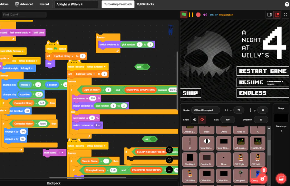Edit the sprite name field
This screenshot has height=186, width=290.
[x=206, y=110]
